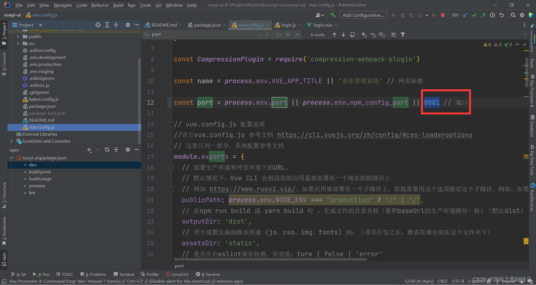The width and height of the screenshot is (536, 285).
Task: Open IDE settings gear in main toolbar
Action: point(522,15)
